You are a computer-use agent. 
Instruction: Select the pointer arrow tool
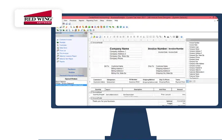[165, 37]
